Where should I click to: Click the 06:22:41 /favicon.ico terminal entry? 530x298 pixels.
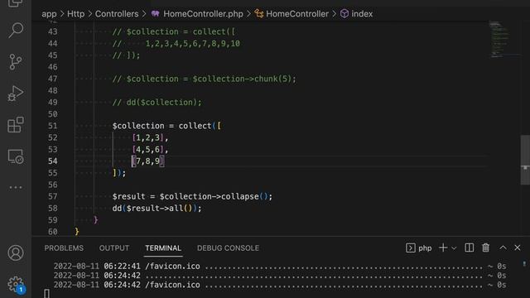pyautogui.click(x=280, y=267)
